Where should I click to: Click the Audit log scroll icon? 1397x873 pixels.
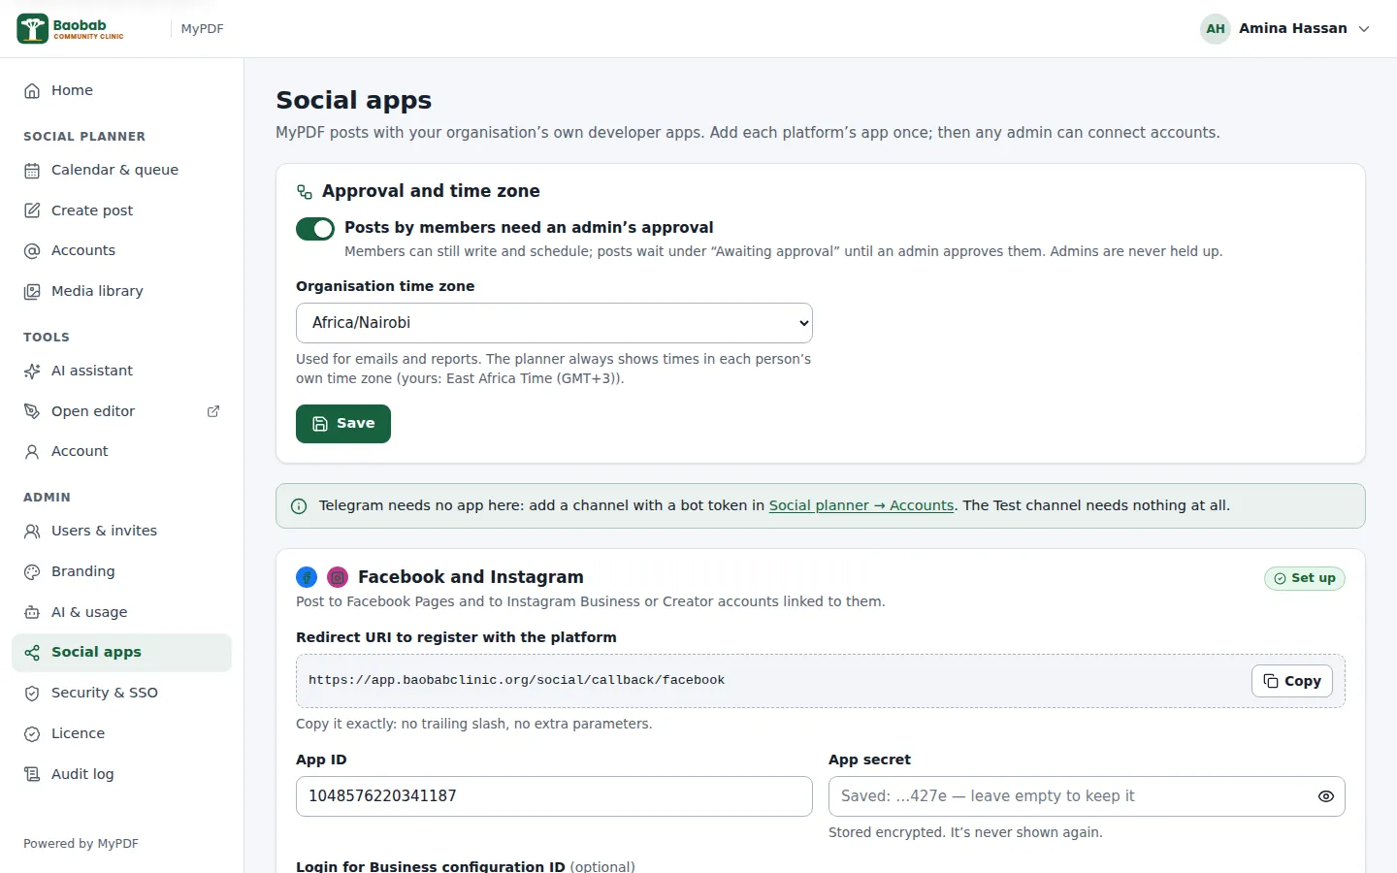(x=32, y=774)
